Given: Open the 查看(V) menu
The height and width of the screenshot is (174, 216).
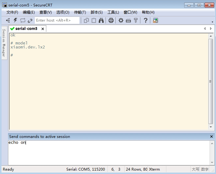Looking at the screenshot, I should (x=45, y=12).
